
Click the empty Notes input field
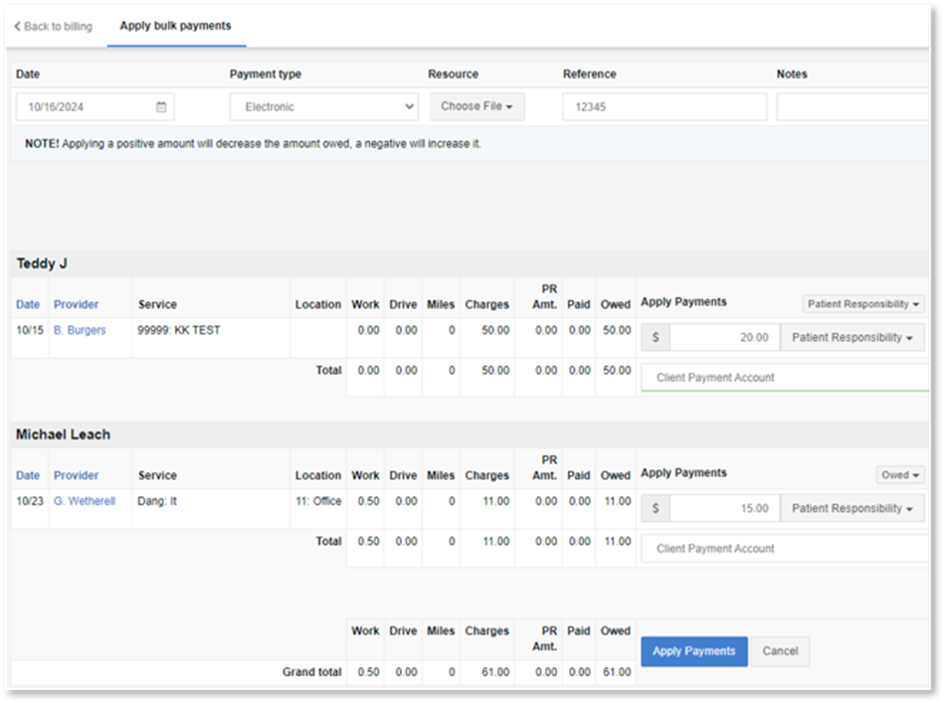click(852, 107)
